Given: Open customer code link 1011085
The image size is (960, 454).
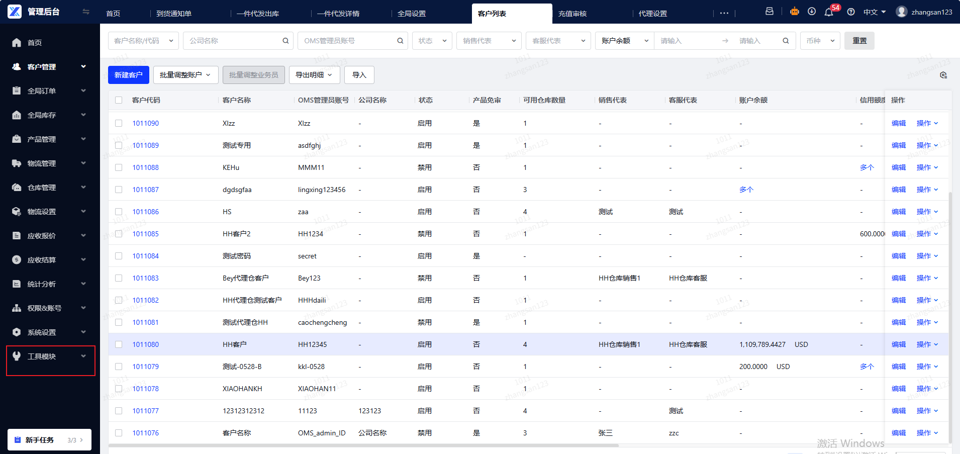Looking at the screenshot, I should point(145,234).
